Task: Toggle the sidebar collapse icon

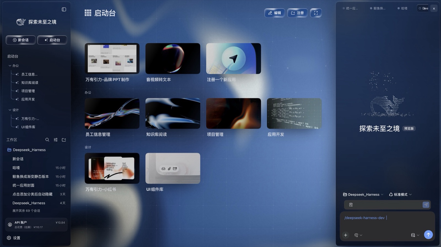Action: point(64,9)
